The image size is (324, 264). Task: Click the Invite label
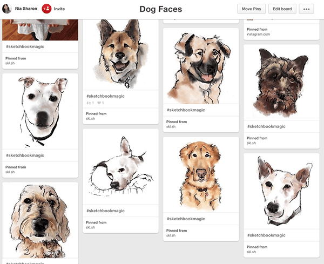click(59, 9)
